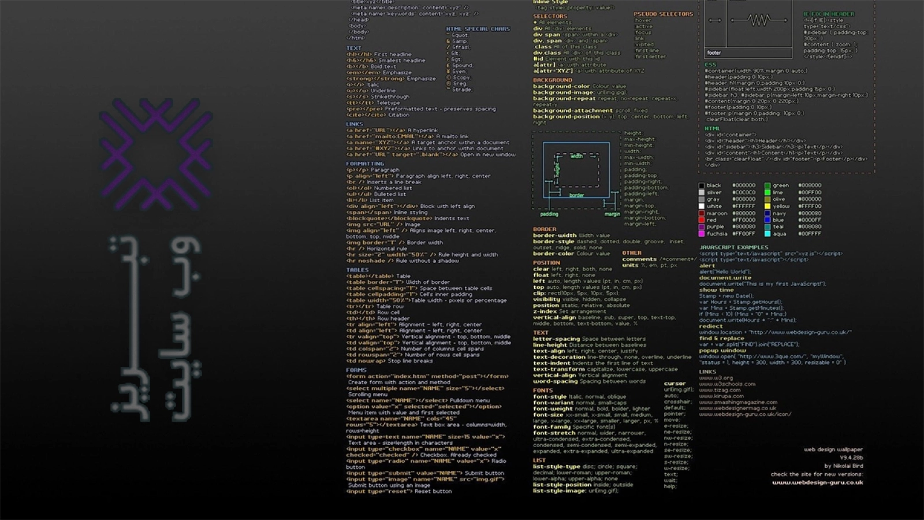Pick the green color swatch
This screenshot has height=520, width=924.
tap(767, 185)
